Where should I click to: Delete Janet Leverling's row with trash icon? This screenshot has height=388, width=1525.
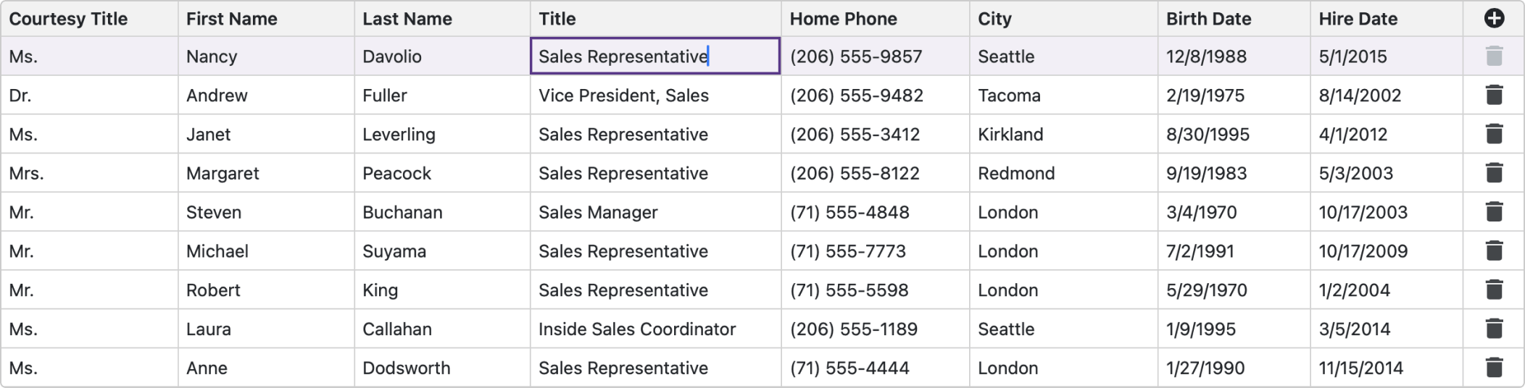[x=1494, y=134]
